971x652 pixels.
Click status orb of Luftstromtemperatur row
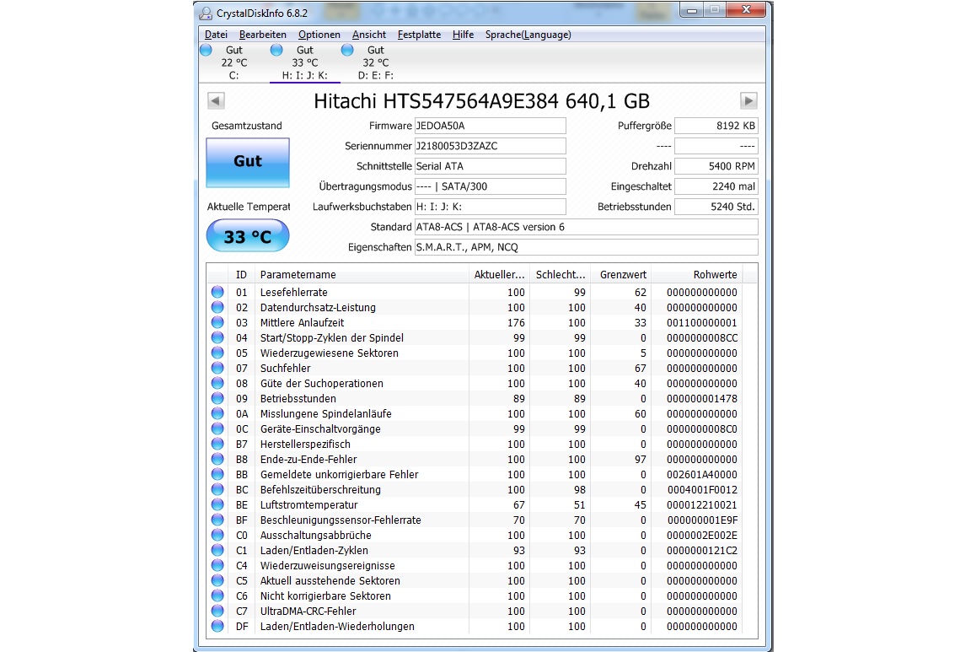coord(217,504)
